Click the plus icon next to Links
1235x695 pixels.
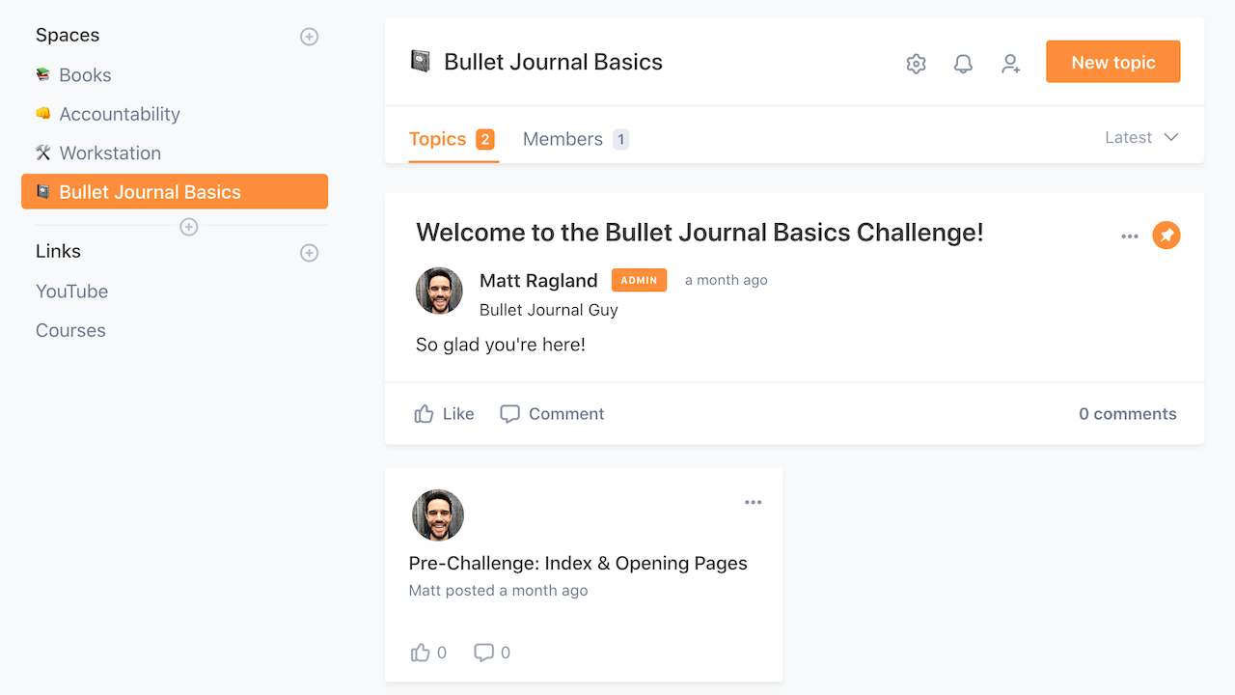click(309, 253)
